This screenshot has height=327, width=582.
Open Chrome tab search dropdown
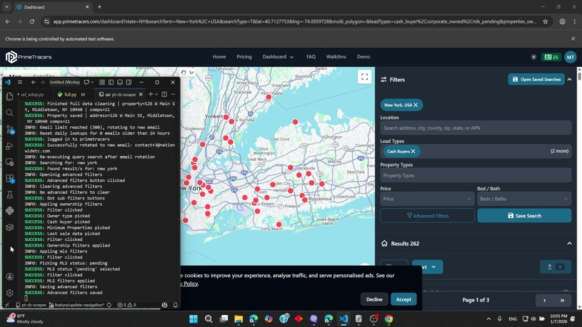point(6,7)
